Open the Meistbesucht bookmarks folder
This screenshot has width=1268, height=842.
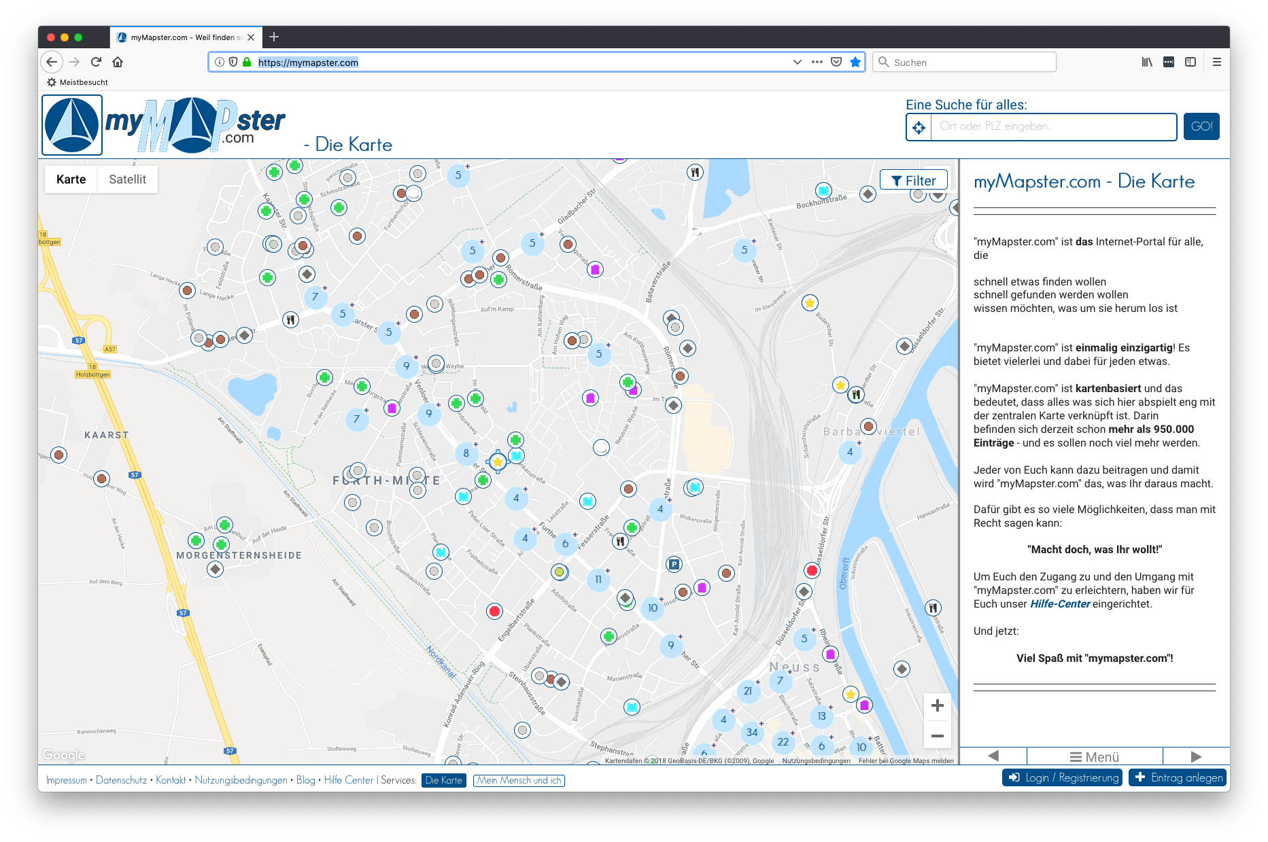coord(78,82)
